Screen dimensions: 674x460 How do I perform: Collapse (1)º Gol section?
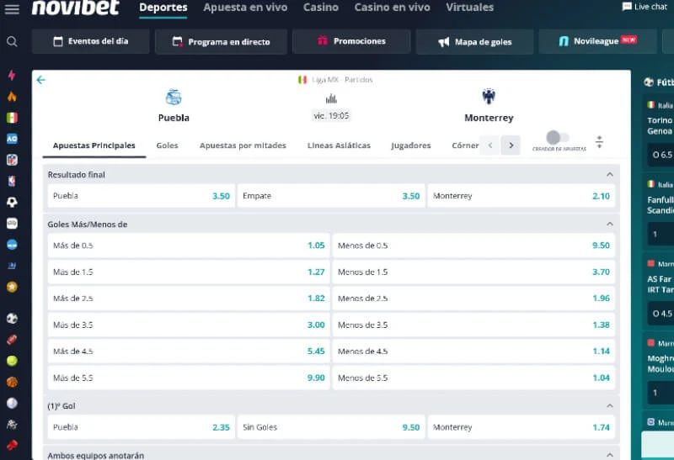(609, 405)
